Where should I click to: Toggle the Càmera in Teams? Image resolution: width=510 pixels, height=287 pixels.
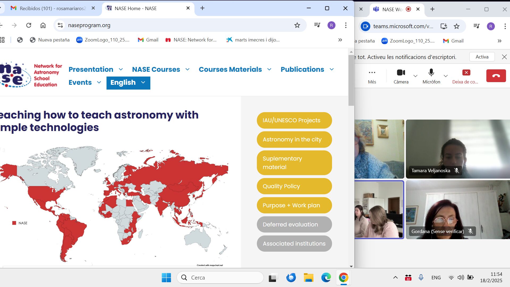pos(401,77)
